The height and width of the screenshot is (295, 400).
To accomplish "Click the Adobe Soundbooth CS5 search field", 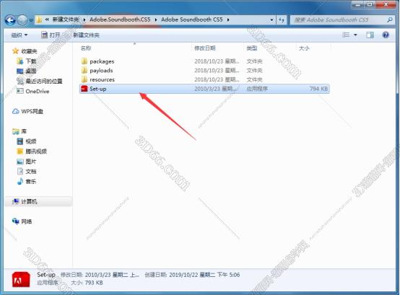I will 338,20.
